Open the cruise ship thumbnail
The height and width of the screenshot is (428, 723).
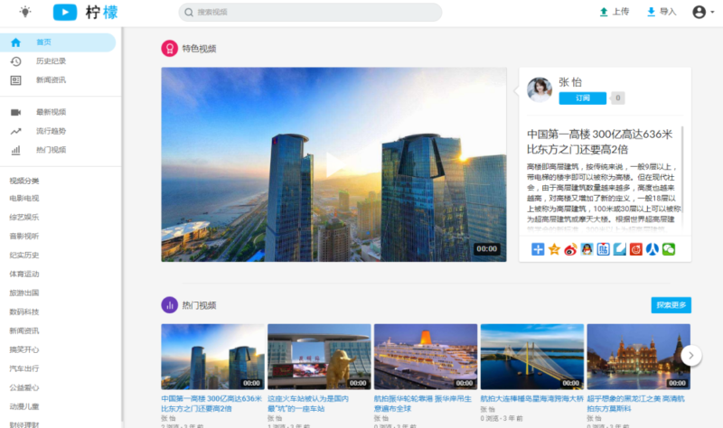click(426, 357)
